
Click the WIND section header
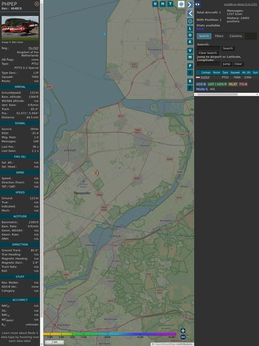pos(20,172)
